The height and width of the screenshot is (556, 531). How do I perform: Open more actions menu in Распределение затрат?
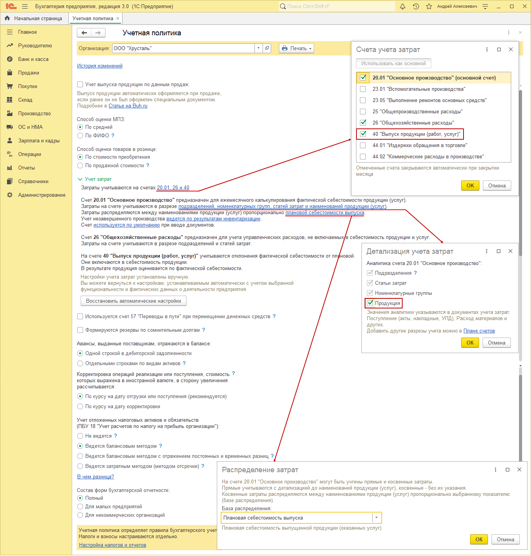[495, 469]
